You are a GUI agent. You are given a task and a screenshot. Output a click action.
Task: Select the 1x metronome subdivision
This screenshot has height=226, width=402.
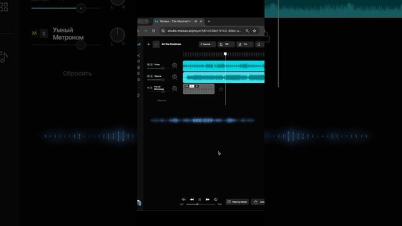click(x=192, y=87)
